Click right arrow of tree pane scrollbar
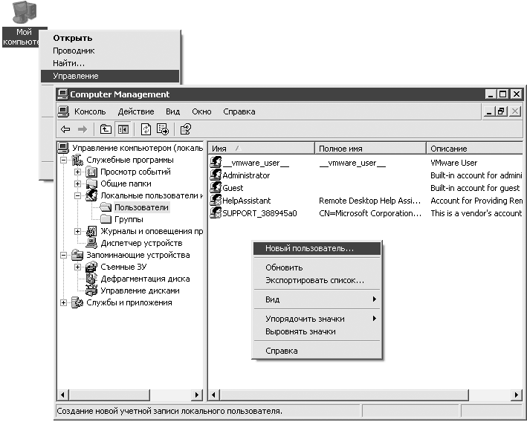This screenshot has height=422, width=527. [197, 395]
